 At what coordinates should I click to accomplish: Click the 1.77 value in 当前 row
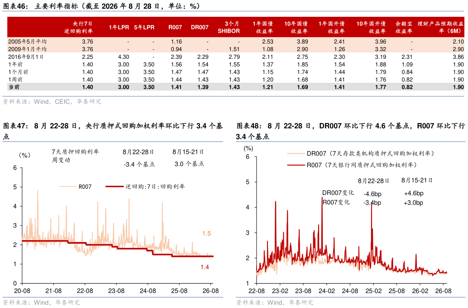click(x=381, y=87)
